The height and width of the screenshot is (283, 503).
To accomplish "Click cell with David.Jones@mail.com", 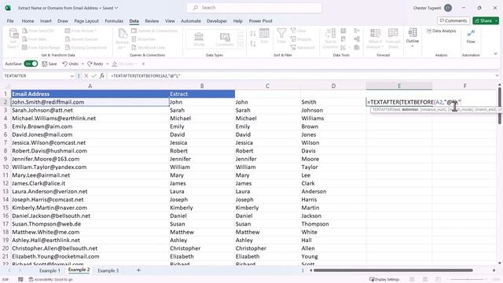I will (90, 134).
